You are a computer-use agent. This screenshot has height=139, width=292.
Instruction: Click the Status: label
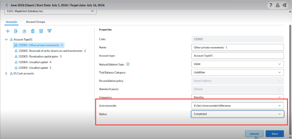103,114
